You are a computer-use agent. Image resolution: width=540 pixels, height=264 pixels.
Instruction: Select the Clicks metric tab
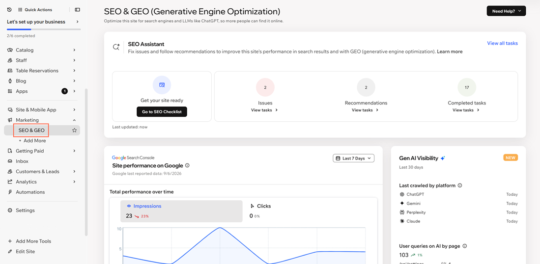(x=260, y=211)
